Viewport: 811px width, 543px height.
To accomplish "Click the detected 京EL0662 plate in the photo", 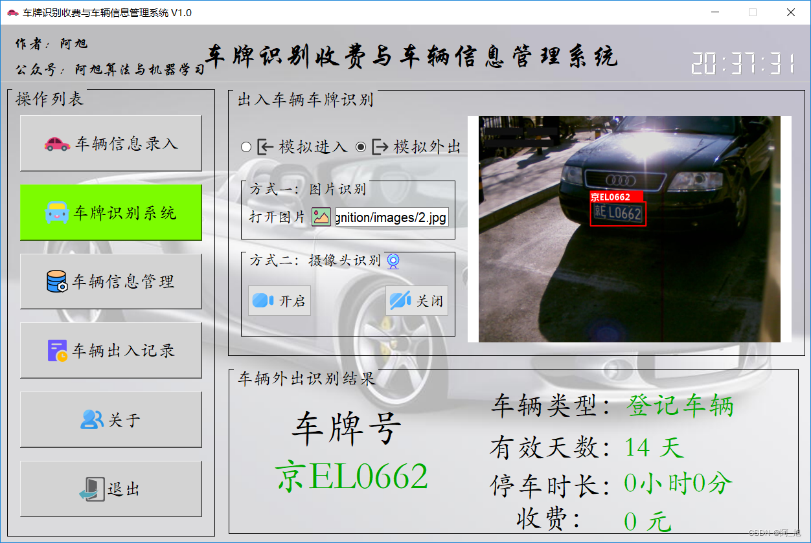I will pos(617,212).
